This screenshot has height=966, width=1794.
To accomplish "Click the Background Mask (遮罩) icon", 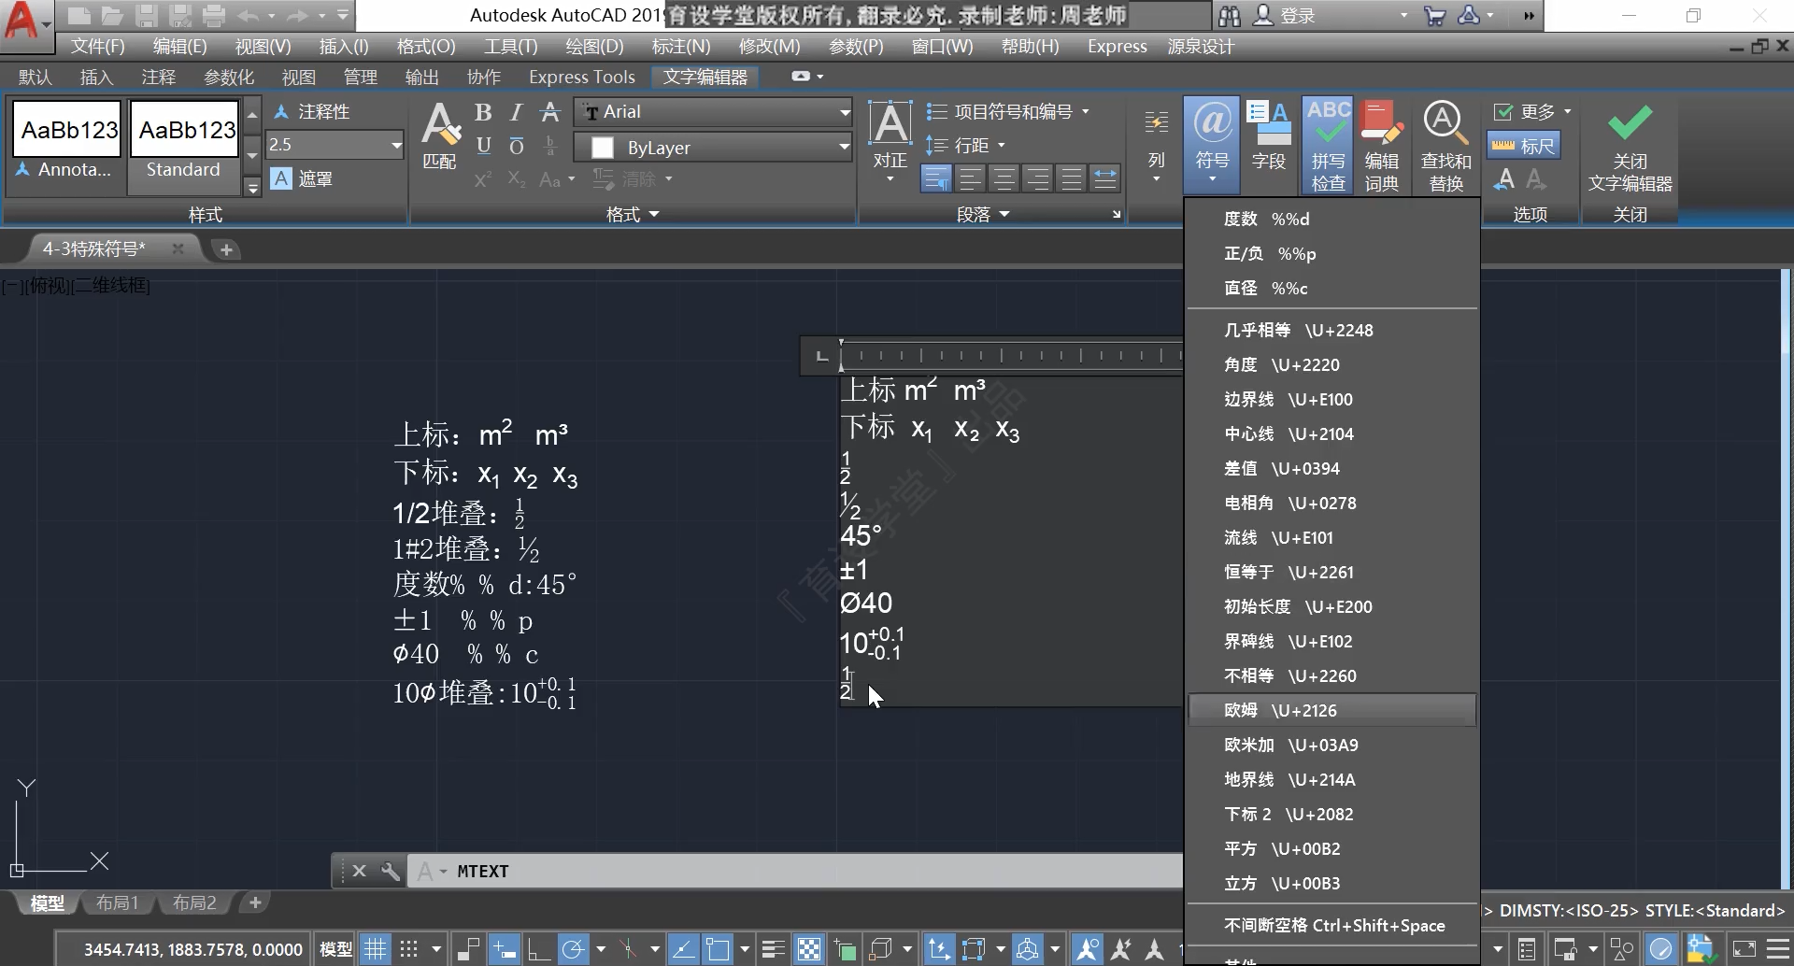I will [x=301, y=178].
